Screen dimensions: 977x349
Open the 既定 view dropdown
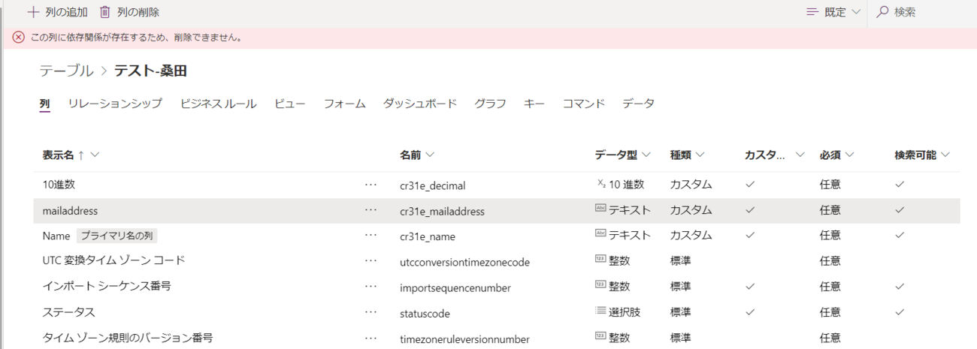pyautogui.click(x=833, y=12)
